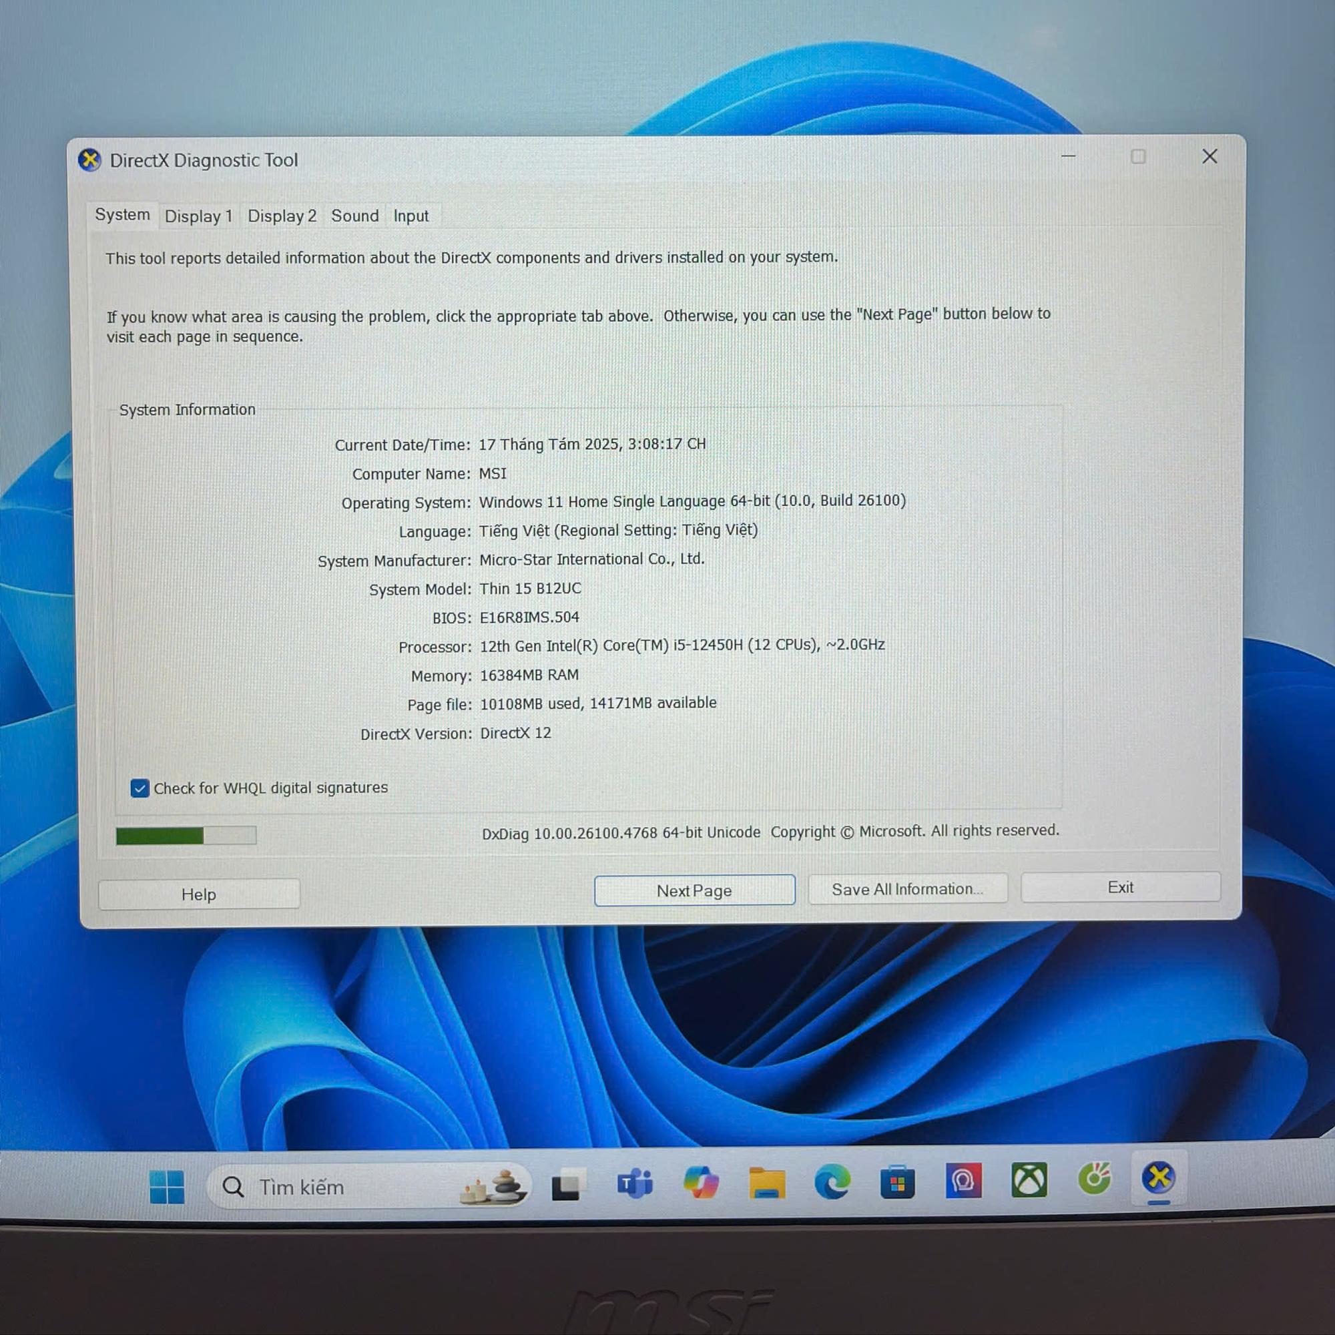The image size is (1335, 1335).
Task: Switch to the System tab
Action: point(122,215)
